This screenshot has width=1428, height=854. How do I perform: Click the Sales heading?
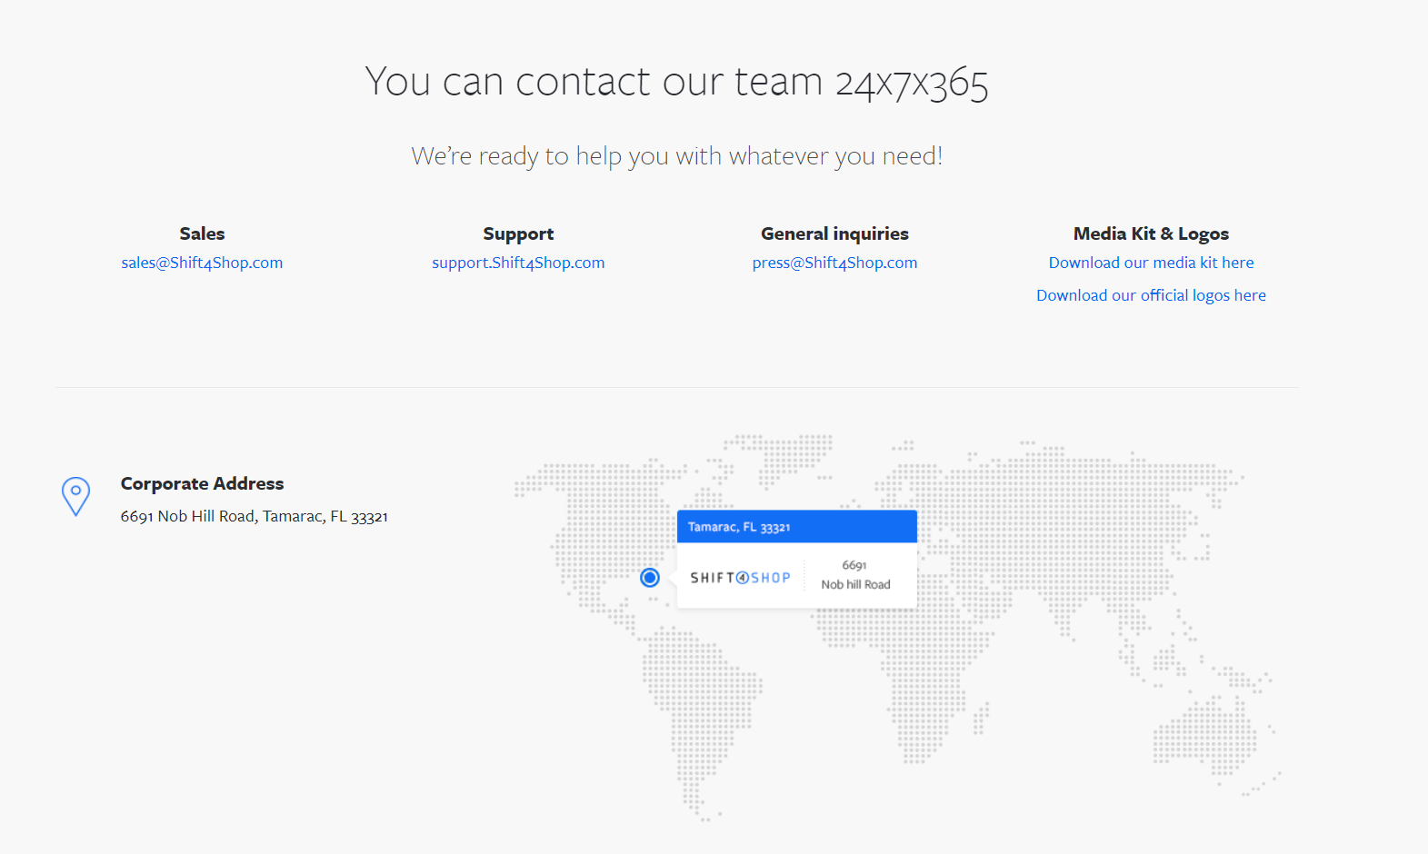[202, 233]
